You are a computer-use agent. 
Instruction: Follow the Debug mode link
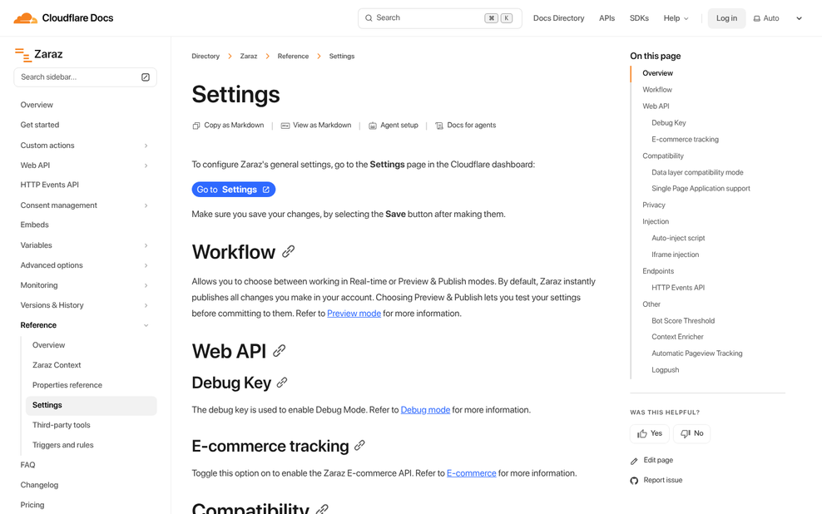tap(425, 410)
